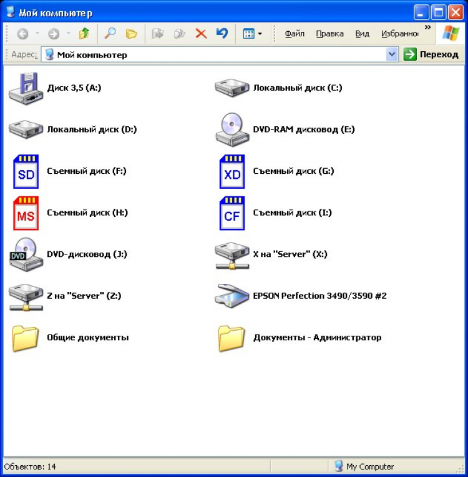
Task: Select the XD card drive G: icon
Action: [232, 171]
